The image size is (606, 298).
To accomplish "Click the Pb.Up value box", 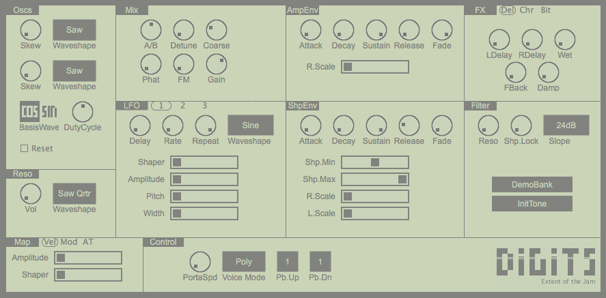I will click(287, 262).
